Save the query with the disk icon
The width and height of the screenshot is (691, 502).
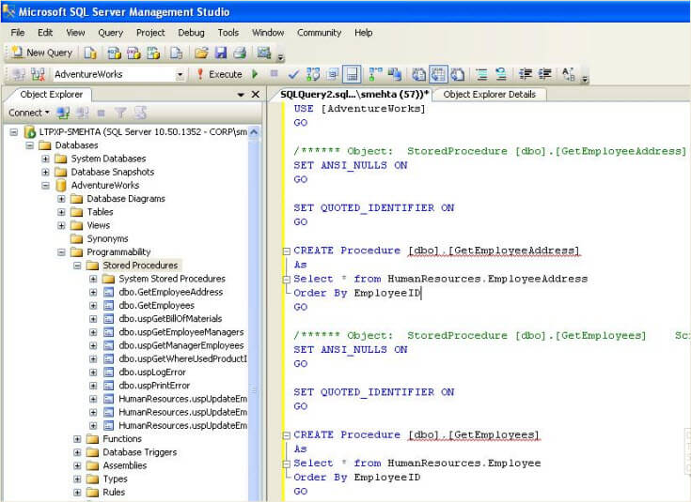click(x=221, y=53)
